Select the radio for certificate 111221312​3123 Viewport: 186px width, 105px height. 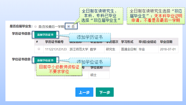[39, 49]
